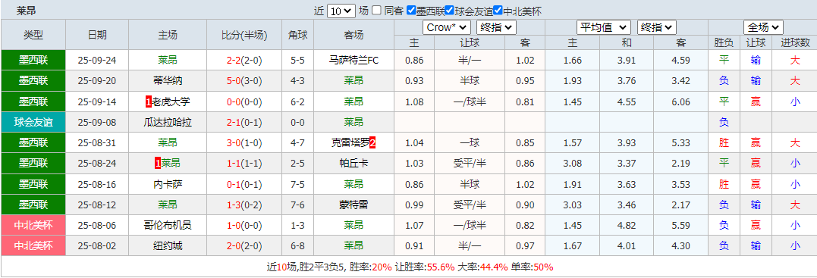The height and width of the screenshot is (278, 817).
Task: Open the 内卡萨 team link
Action: click(168, 184)
